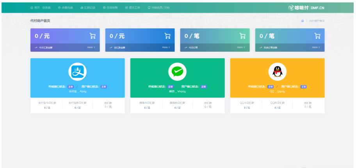Image resolution: width=356 pixels, height=168 pixels.
Task: Click the document icon beside 对接信息/文档
Action: coord(149,8)
